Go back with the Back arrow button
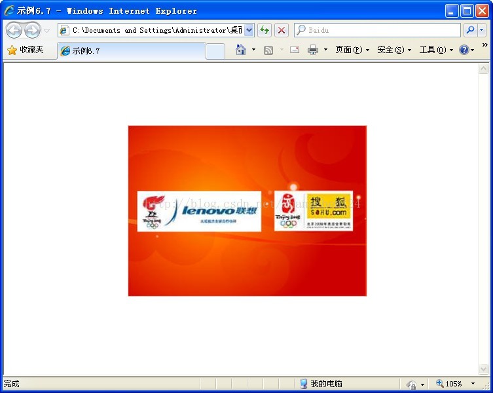Screen dimensions: 493x393 click(14, 31)
